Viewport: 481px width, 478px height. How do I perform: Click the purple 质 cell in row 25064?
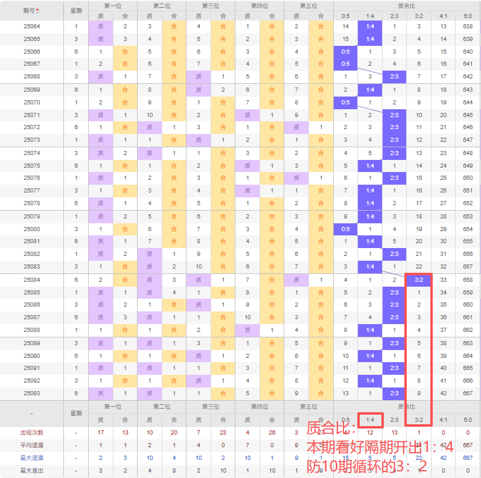[101, 27]
